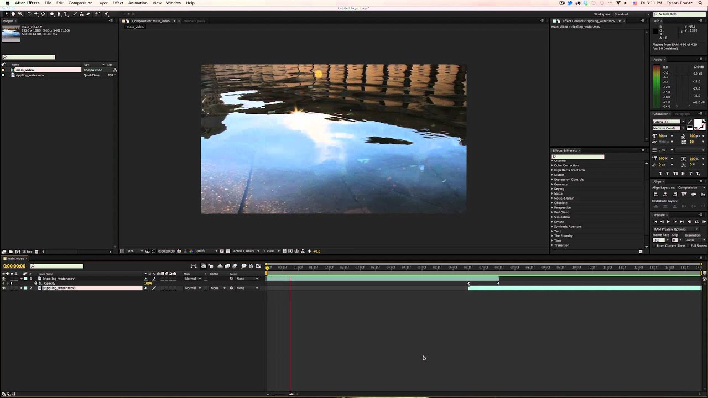Jump to last frame in Preview panel
Viewport: 708px width, 398px height.
click(x=681, y=222)
